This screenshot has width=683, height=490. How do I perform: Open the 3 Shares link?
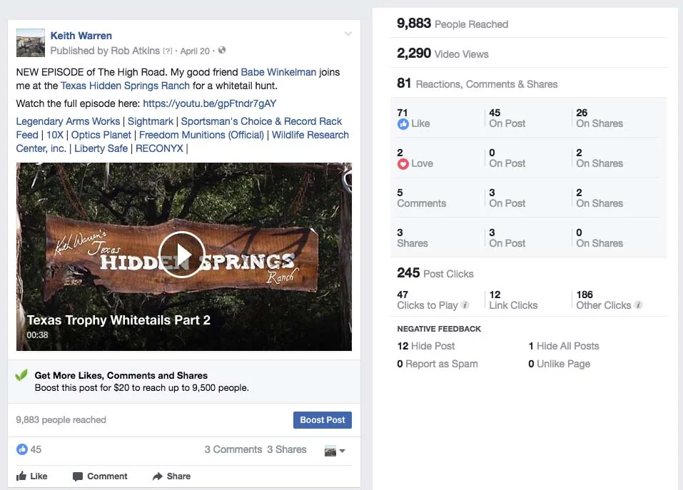click(x=287, y=449)
